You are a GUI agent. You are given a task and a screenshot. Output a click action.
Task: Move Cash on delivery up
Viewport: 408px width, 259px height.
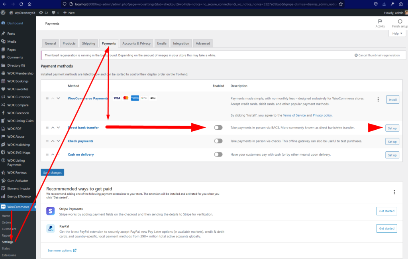point(53,154)
